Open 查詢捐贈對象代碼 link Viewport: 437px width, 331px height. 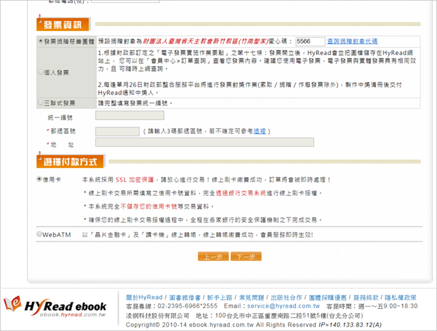tap(352, 41)
